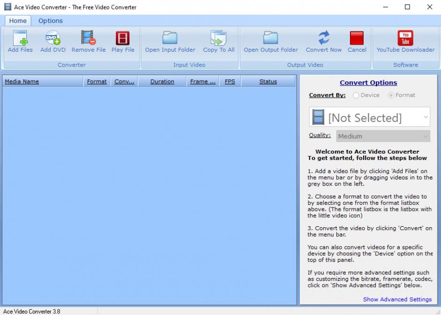The height and width of the screenshot is (315, 441).
Task: Click the Remove File icon
Action: [88, 38]
